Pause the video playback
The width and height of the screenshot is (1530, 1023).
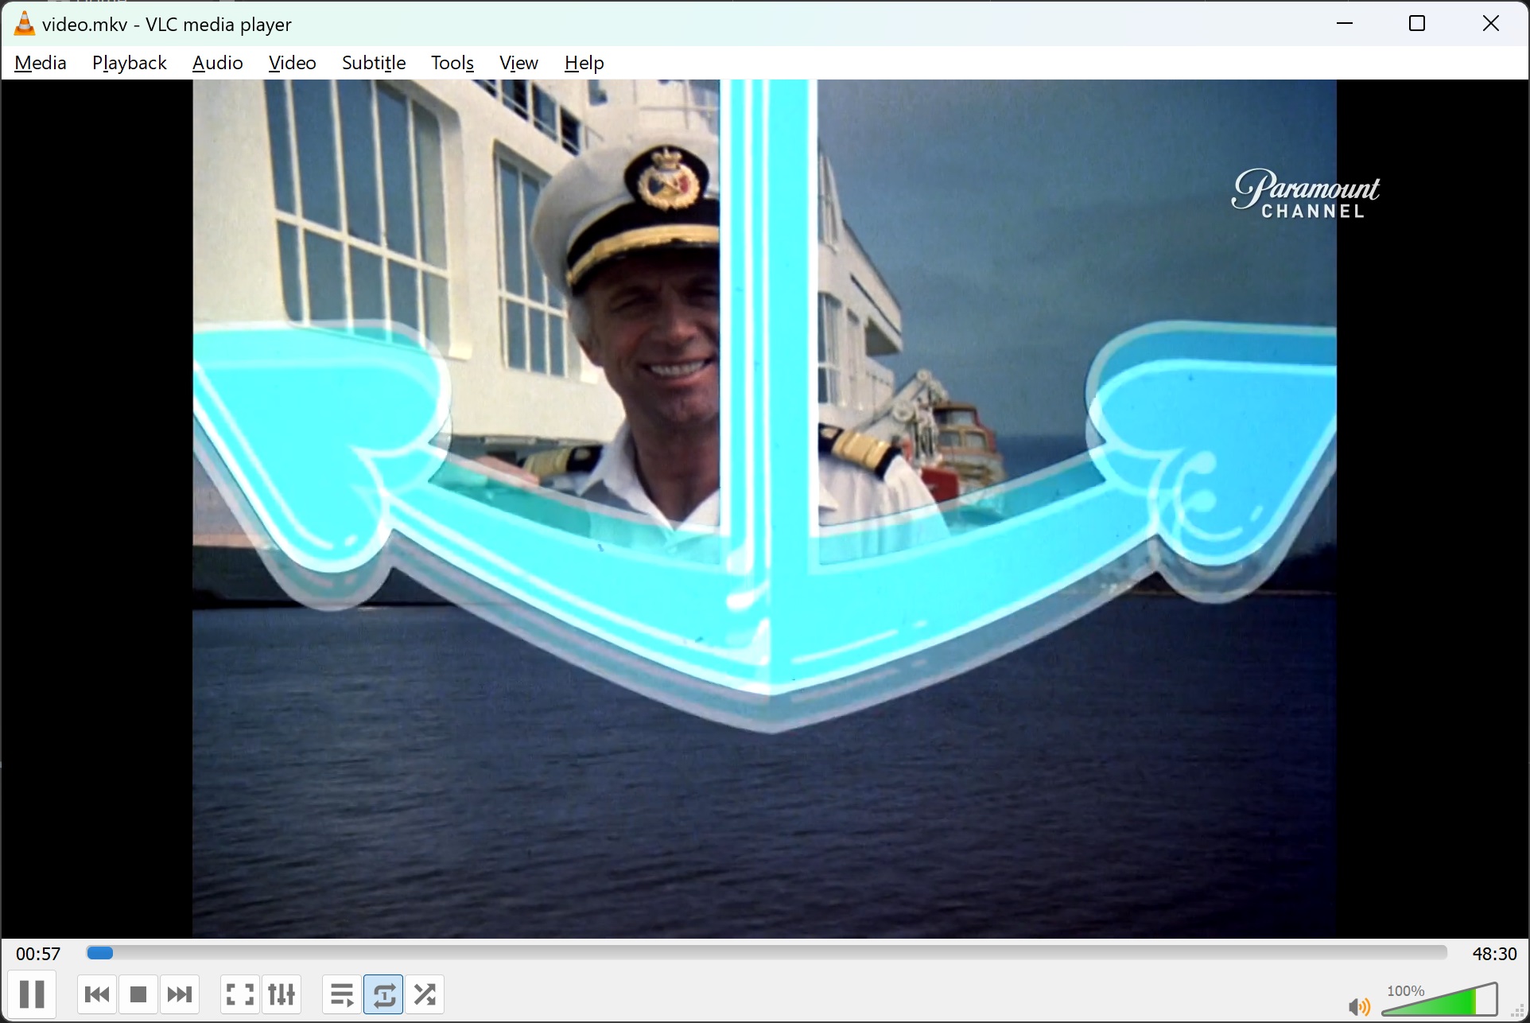[32, 994]
